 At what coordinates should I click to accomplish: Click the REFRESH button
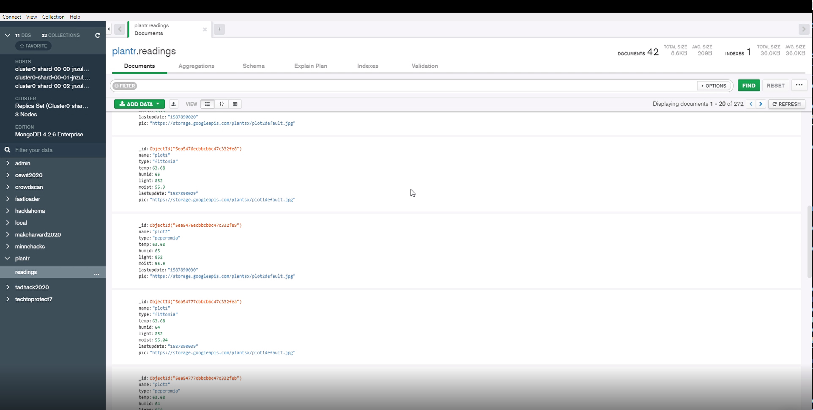(x=787, y=104)
